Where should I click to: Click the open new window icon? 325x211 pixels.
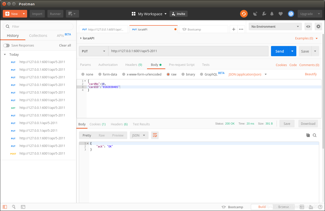click(x=73, y=14)
